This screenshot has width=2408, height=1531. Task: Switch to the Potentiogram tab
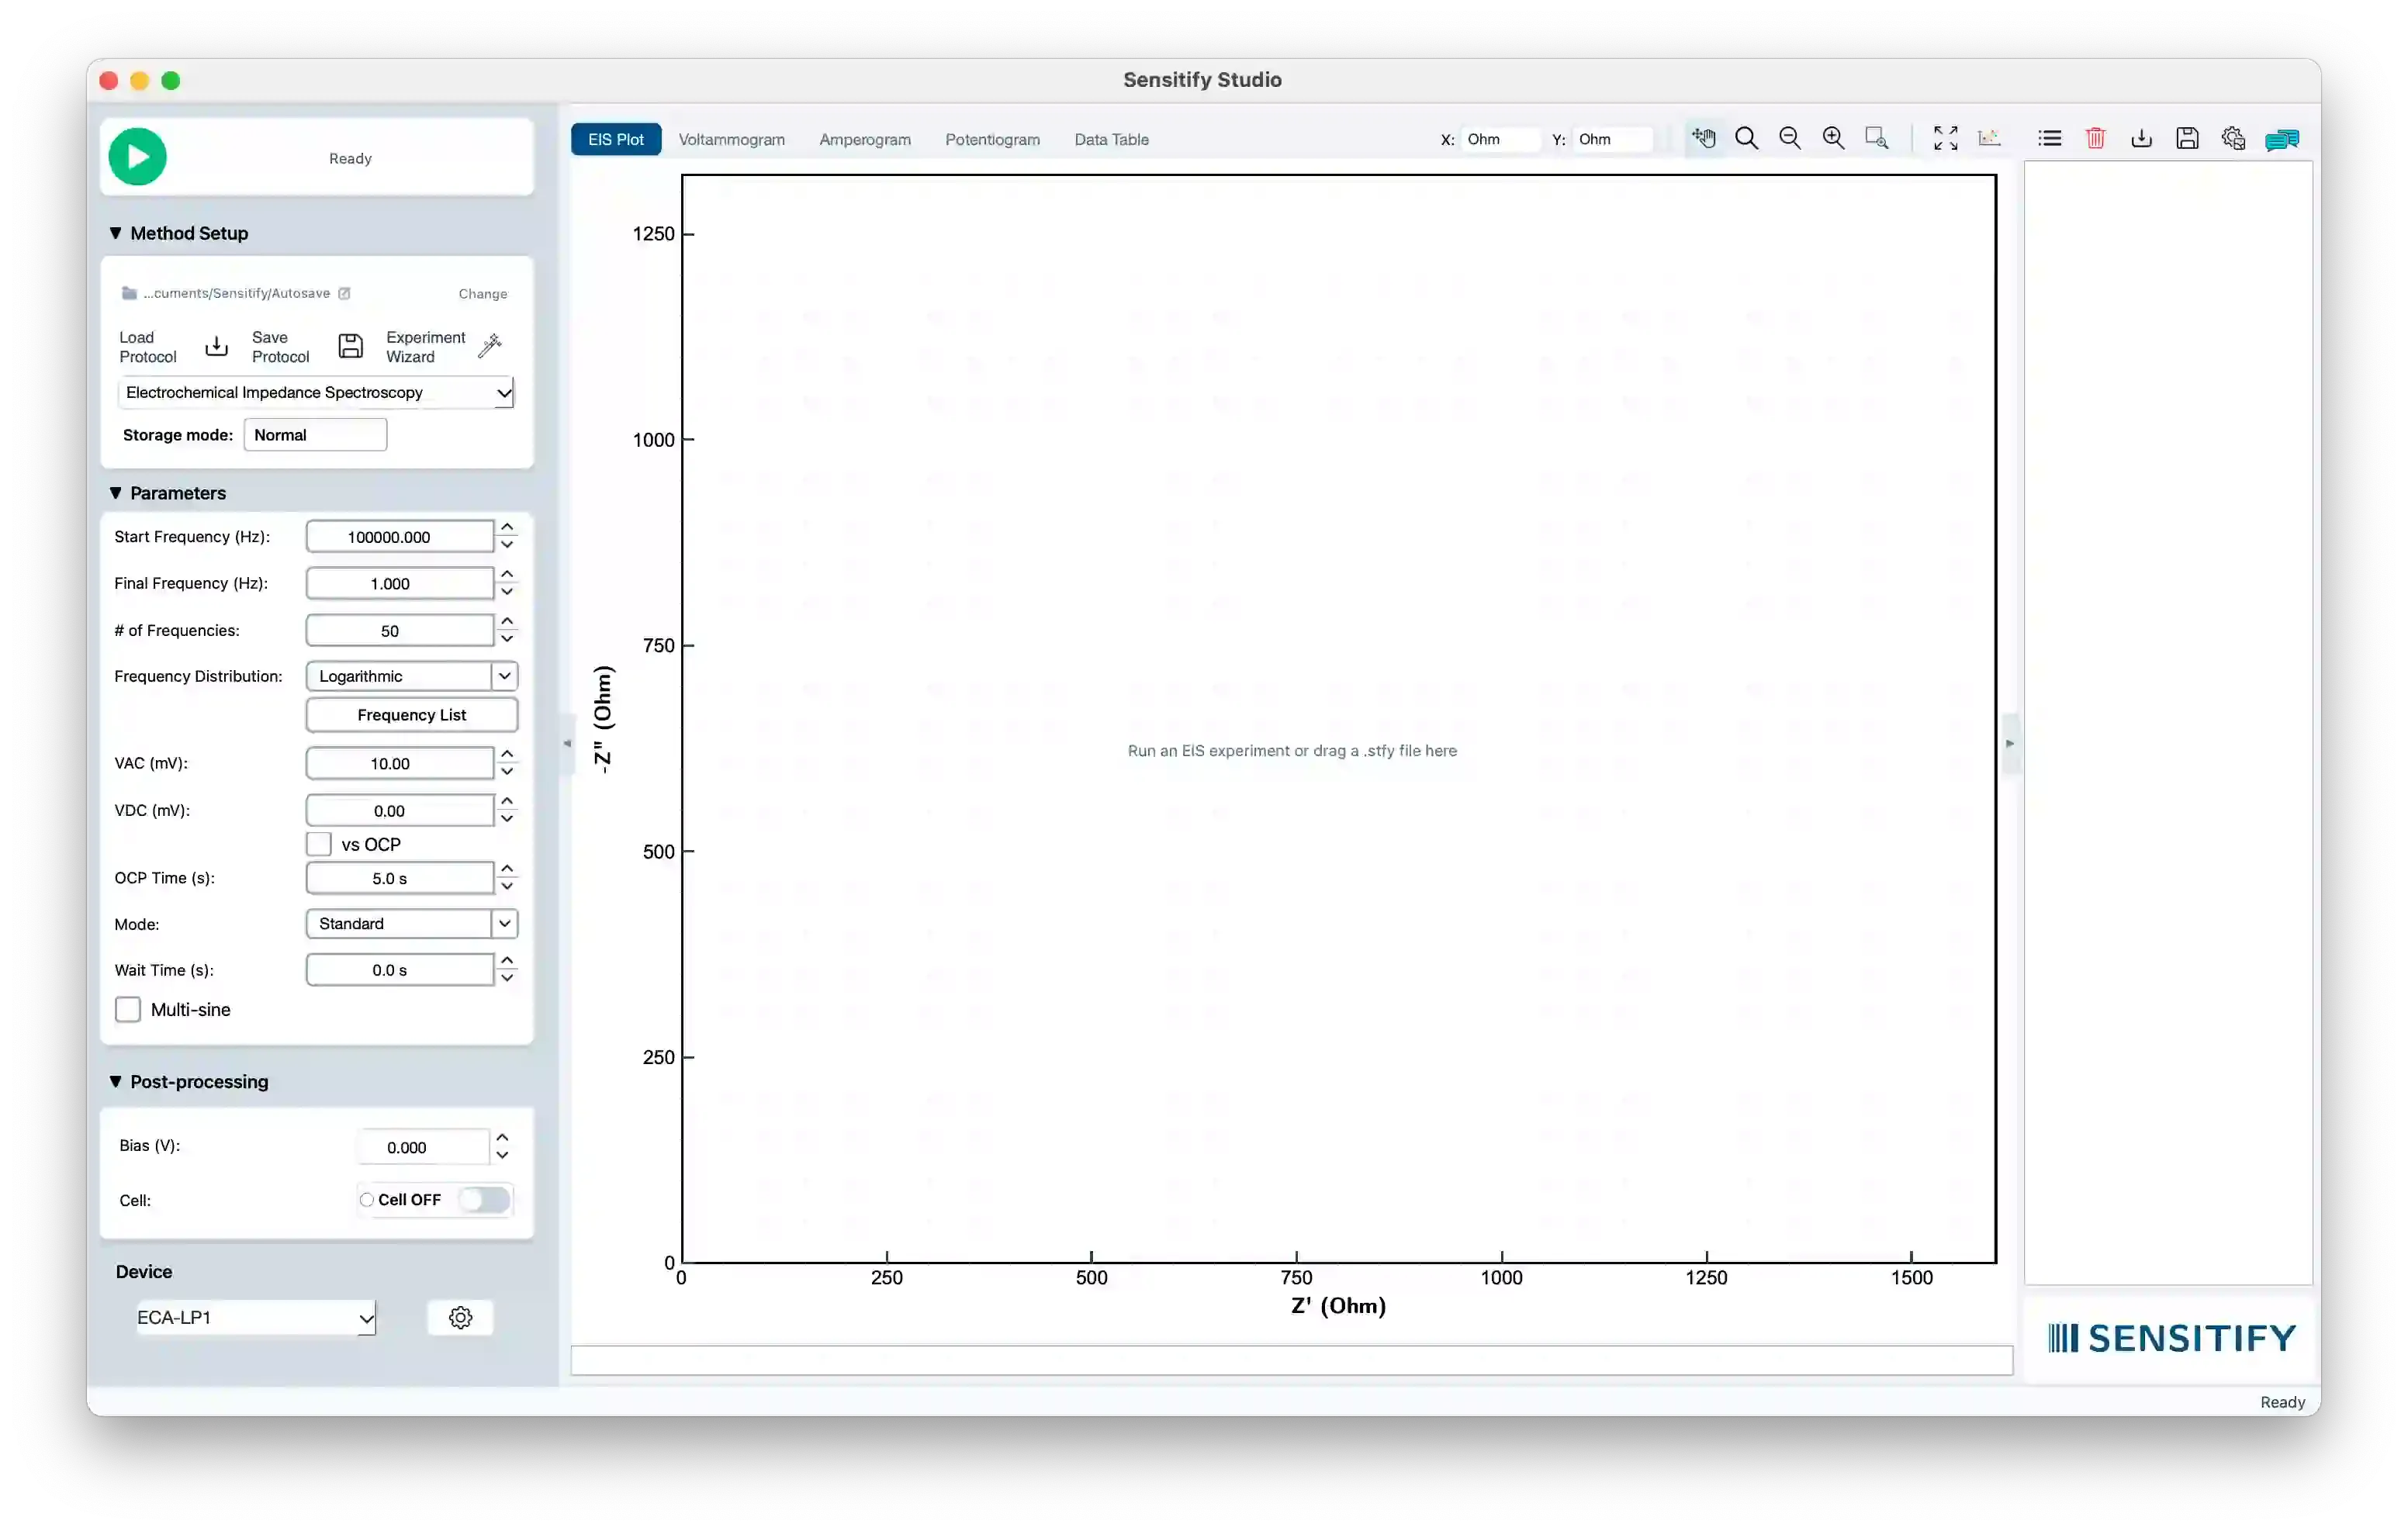tap(992, 139)
